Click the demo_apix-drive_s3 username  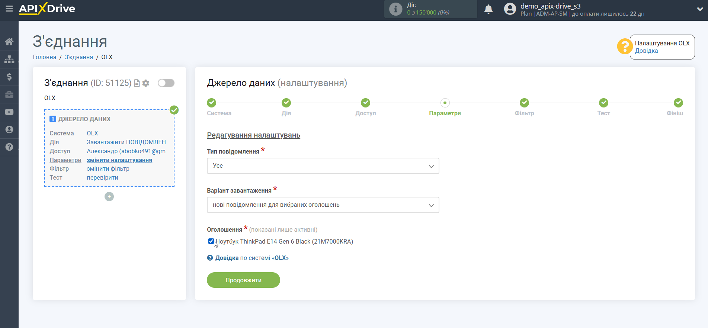550,6
